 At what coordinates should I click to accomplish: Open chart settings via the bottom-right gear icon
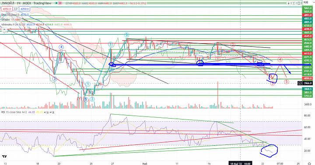pyautogui.click(x=309, y=163)
